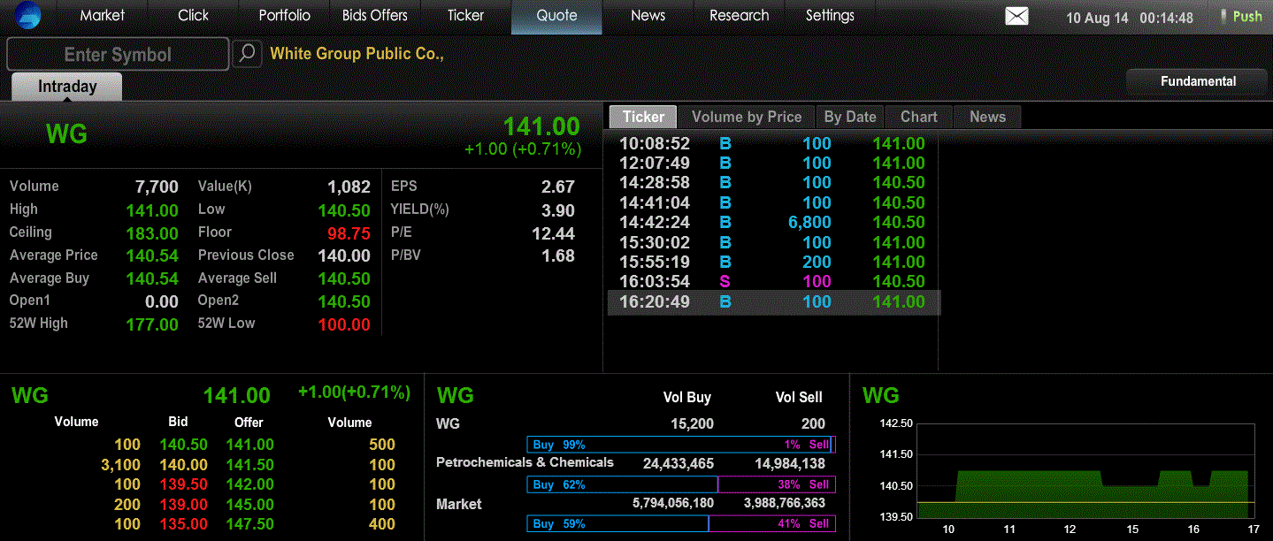Click the 139.00 bid price
Screen dimensions: 1273x541
pyautogui.click(x=183, y=505)
